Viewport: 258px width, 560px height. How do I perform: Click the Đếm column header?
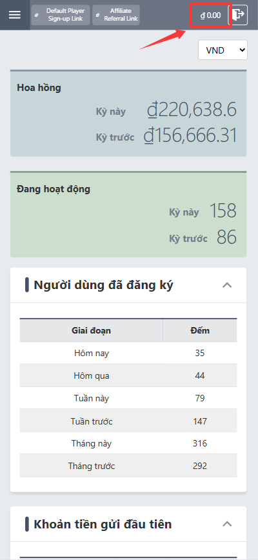pyautogui.click(x=200, y=330)
